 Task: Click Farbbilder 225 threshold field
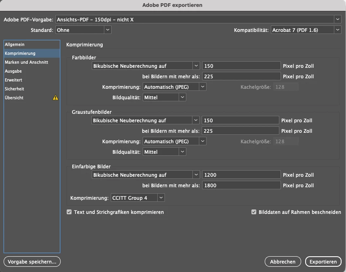pyautogui.click(x=241, y=76)
